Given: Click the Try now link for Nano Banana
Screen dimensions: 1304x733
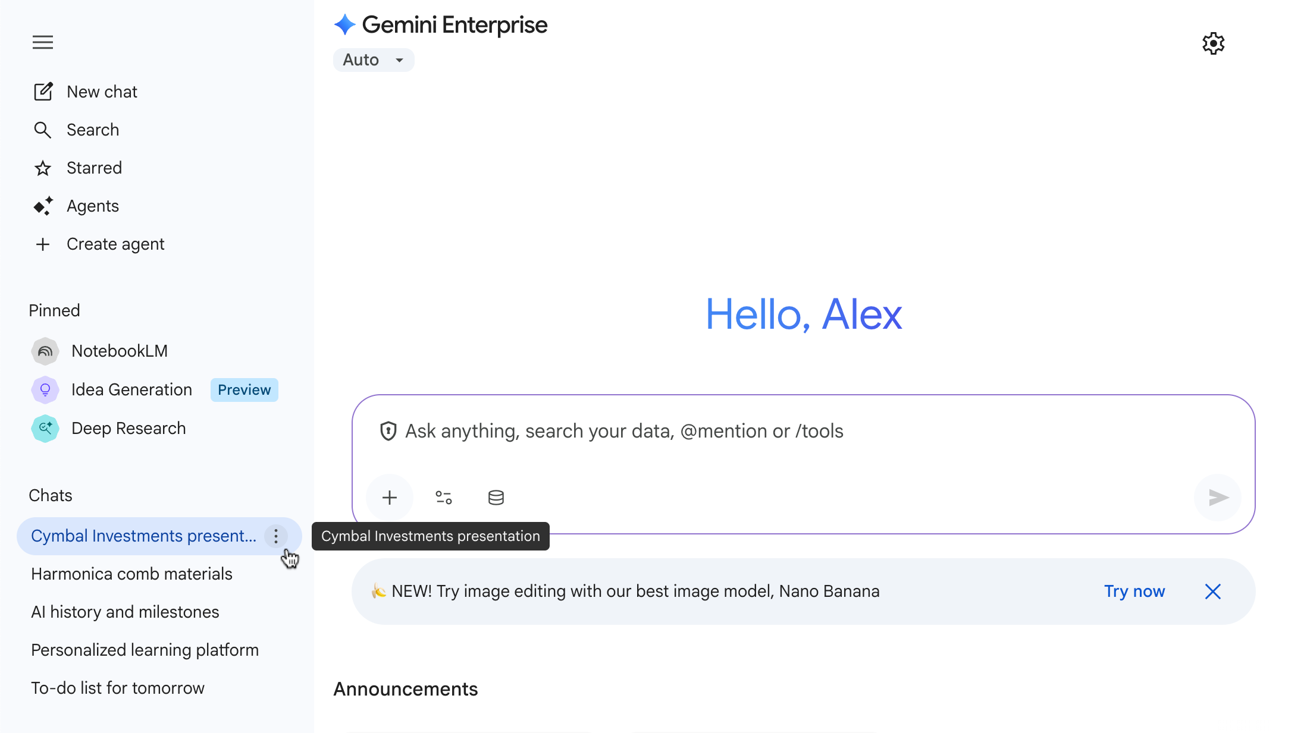Looking at the screenshot, I should click(x=1134, y=591).
